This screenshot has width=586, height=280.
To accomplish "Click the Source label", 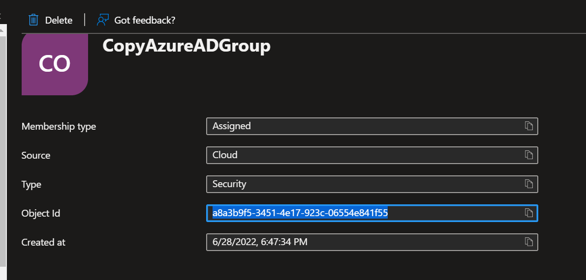I will 36,155.
